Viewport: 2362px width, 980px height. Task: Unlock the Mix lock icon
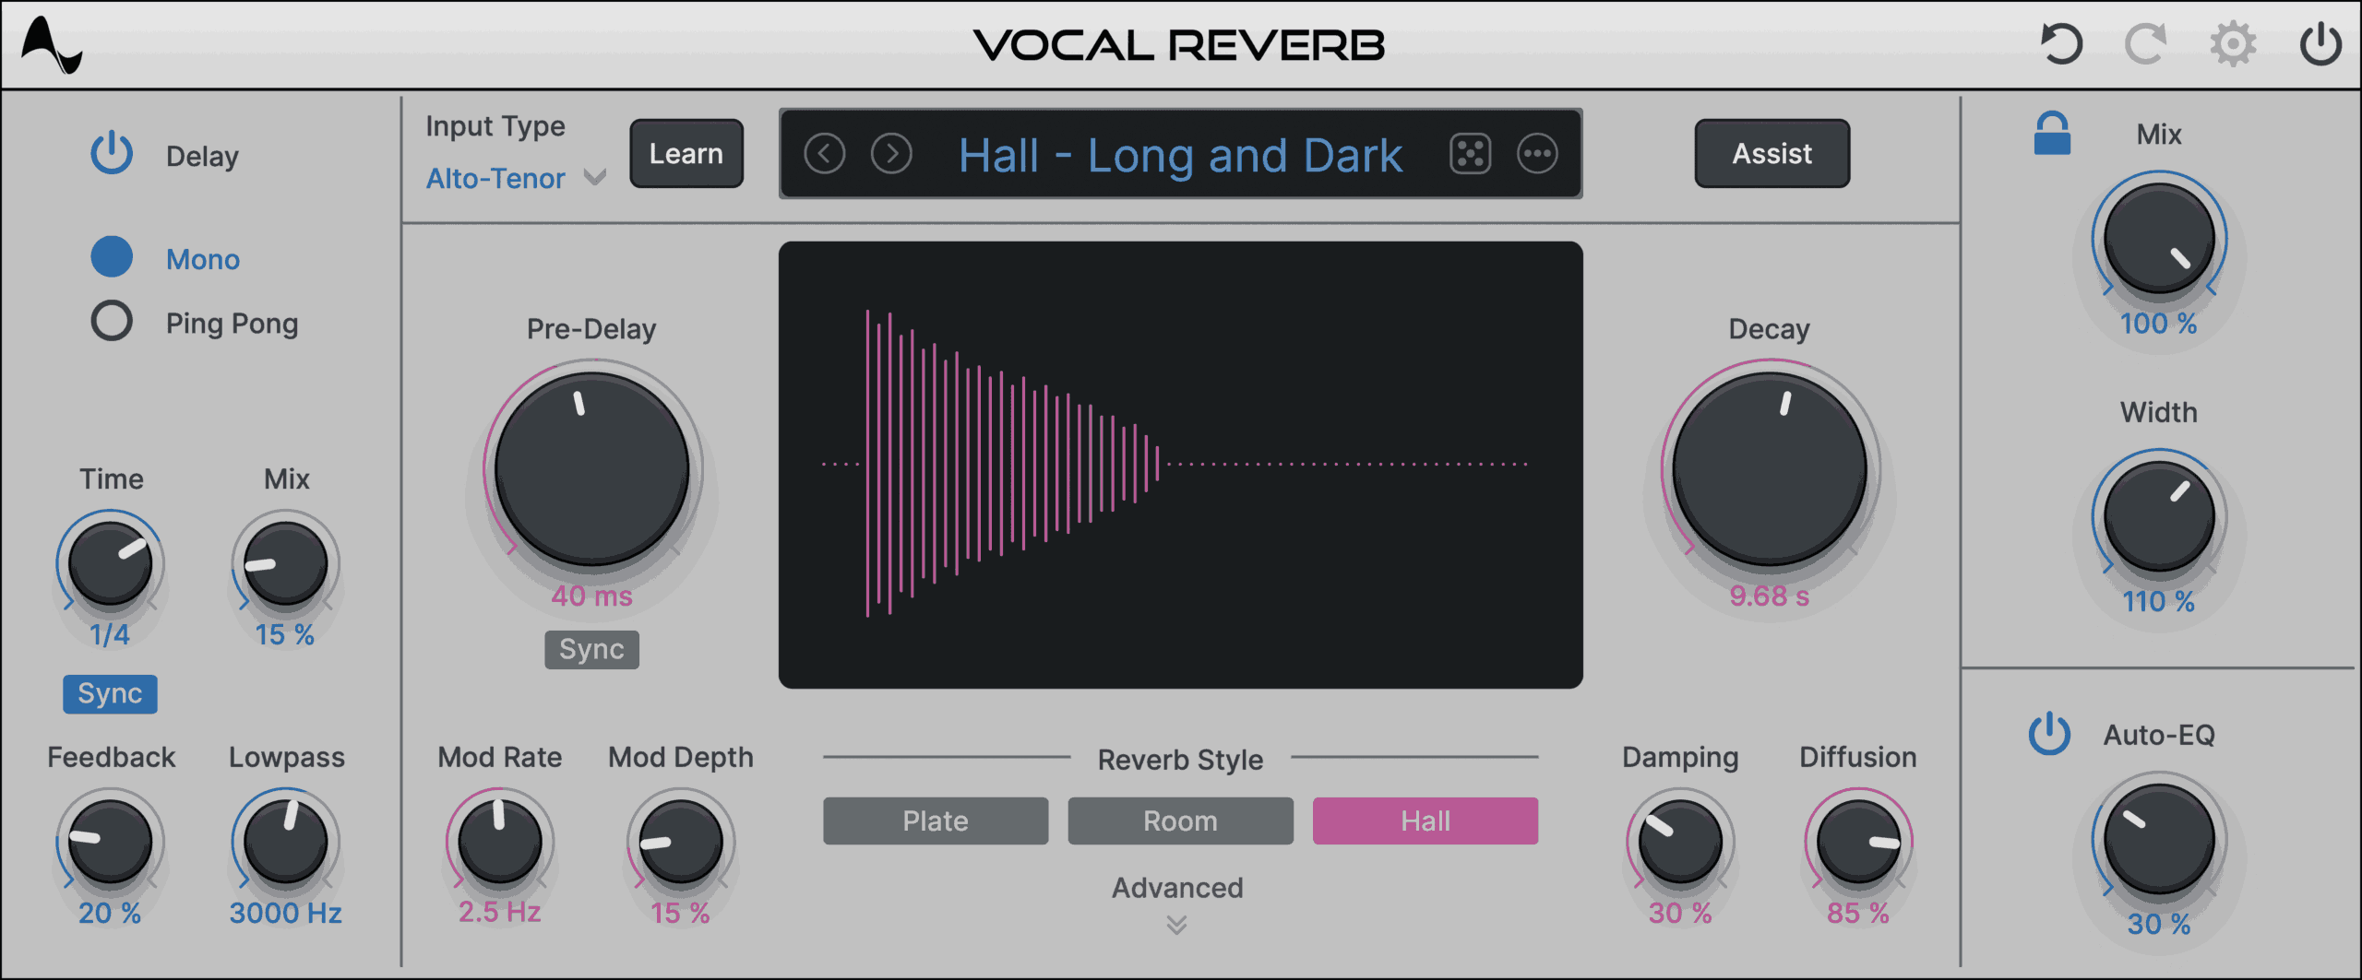coord(2052,135)
